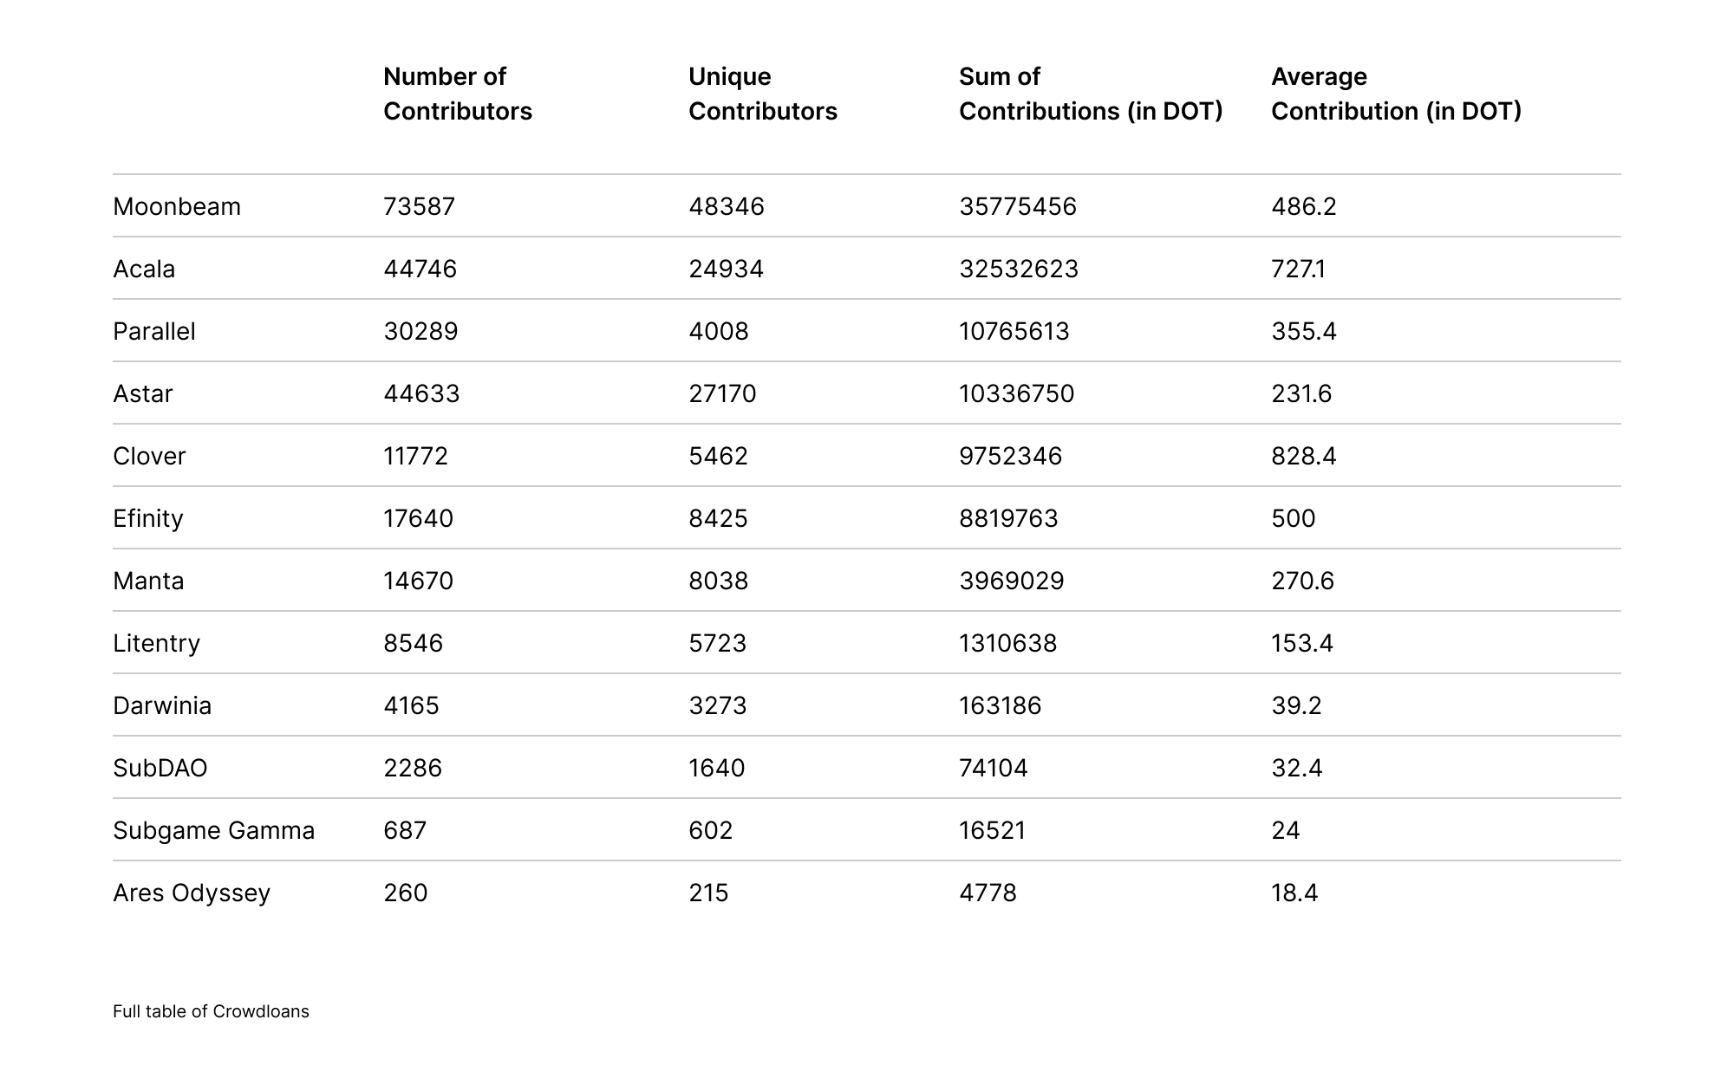Select the Ares Odyssey row label
1734x1078 pixels.
(x=192, y=893)
